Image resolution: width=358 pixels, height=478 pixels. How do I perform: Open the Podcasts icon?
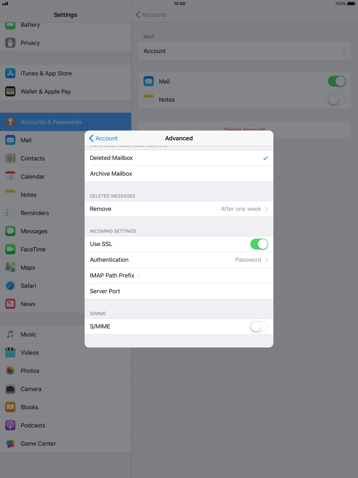(10, 425)
